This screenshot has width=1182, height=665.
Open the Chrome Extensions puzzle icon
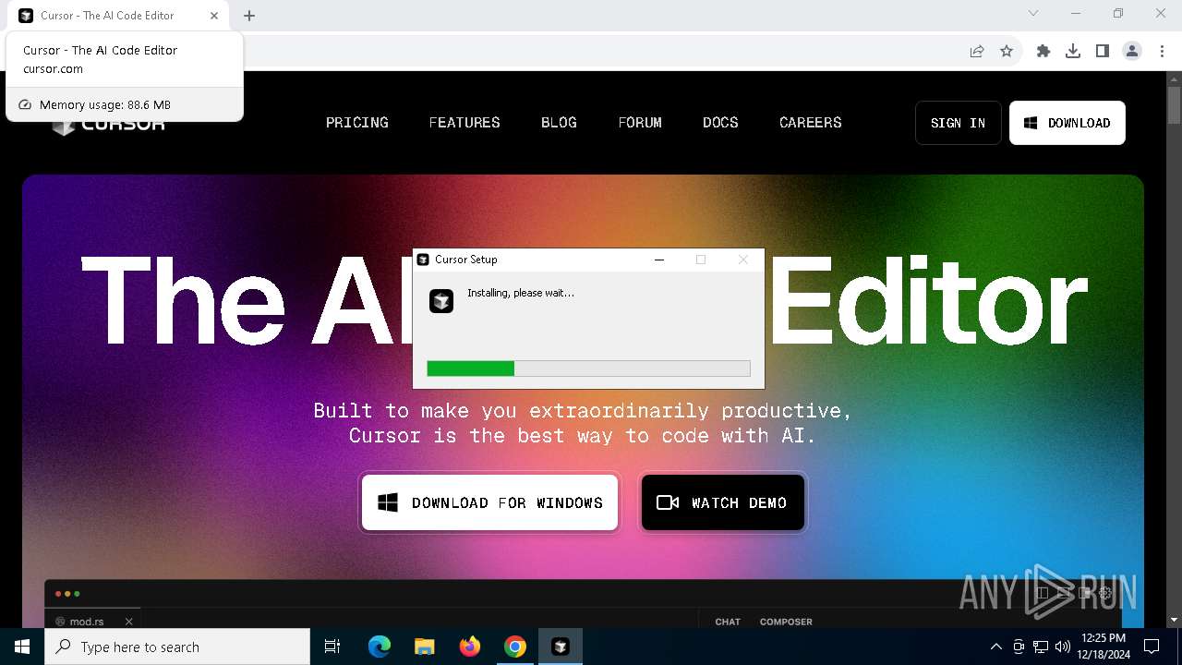click(x=1043, y=51)
